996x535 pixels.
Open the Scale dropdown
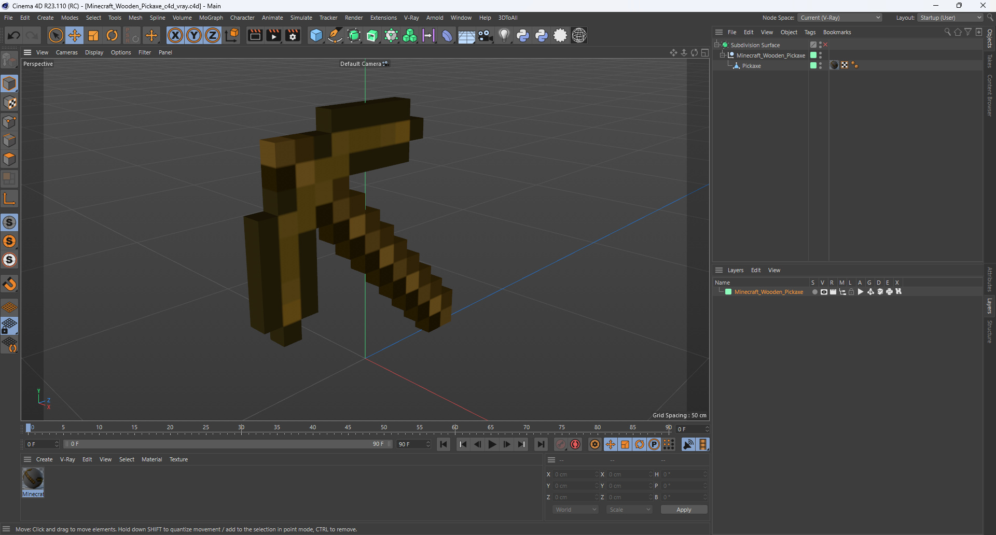click(x=629, y=510)
